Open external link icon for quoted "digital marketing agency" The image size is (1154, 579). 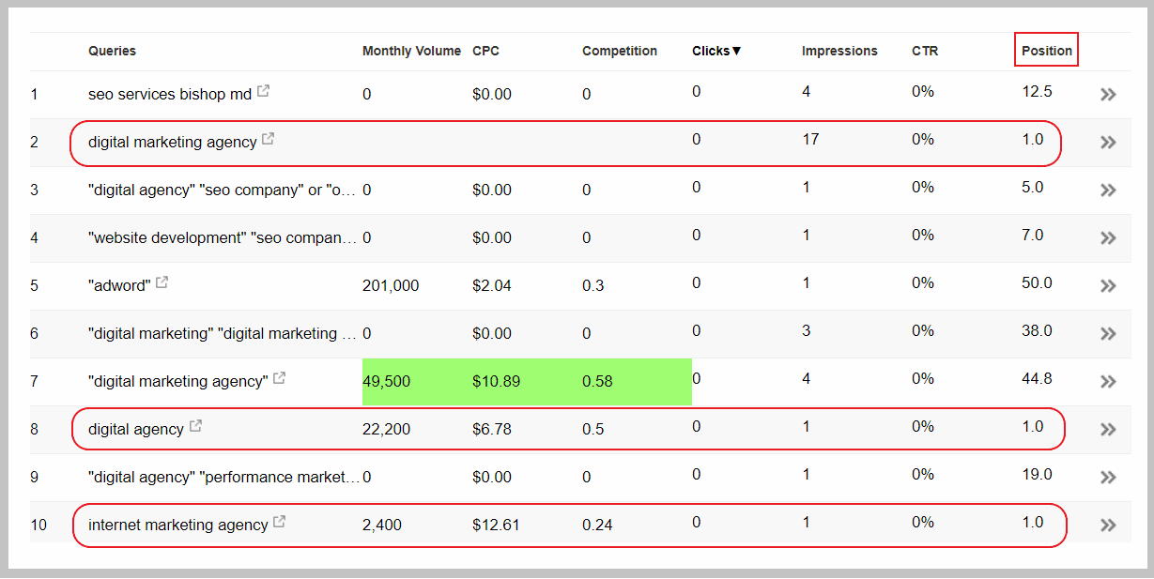(x=279, y=378)
